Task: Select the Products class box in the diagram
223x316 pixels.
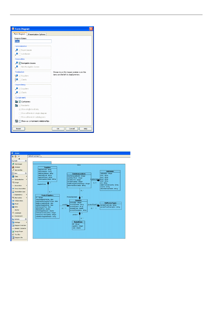Action: 78,206
